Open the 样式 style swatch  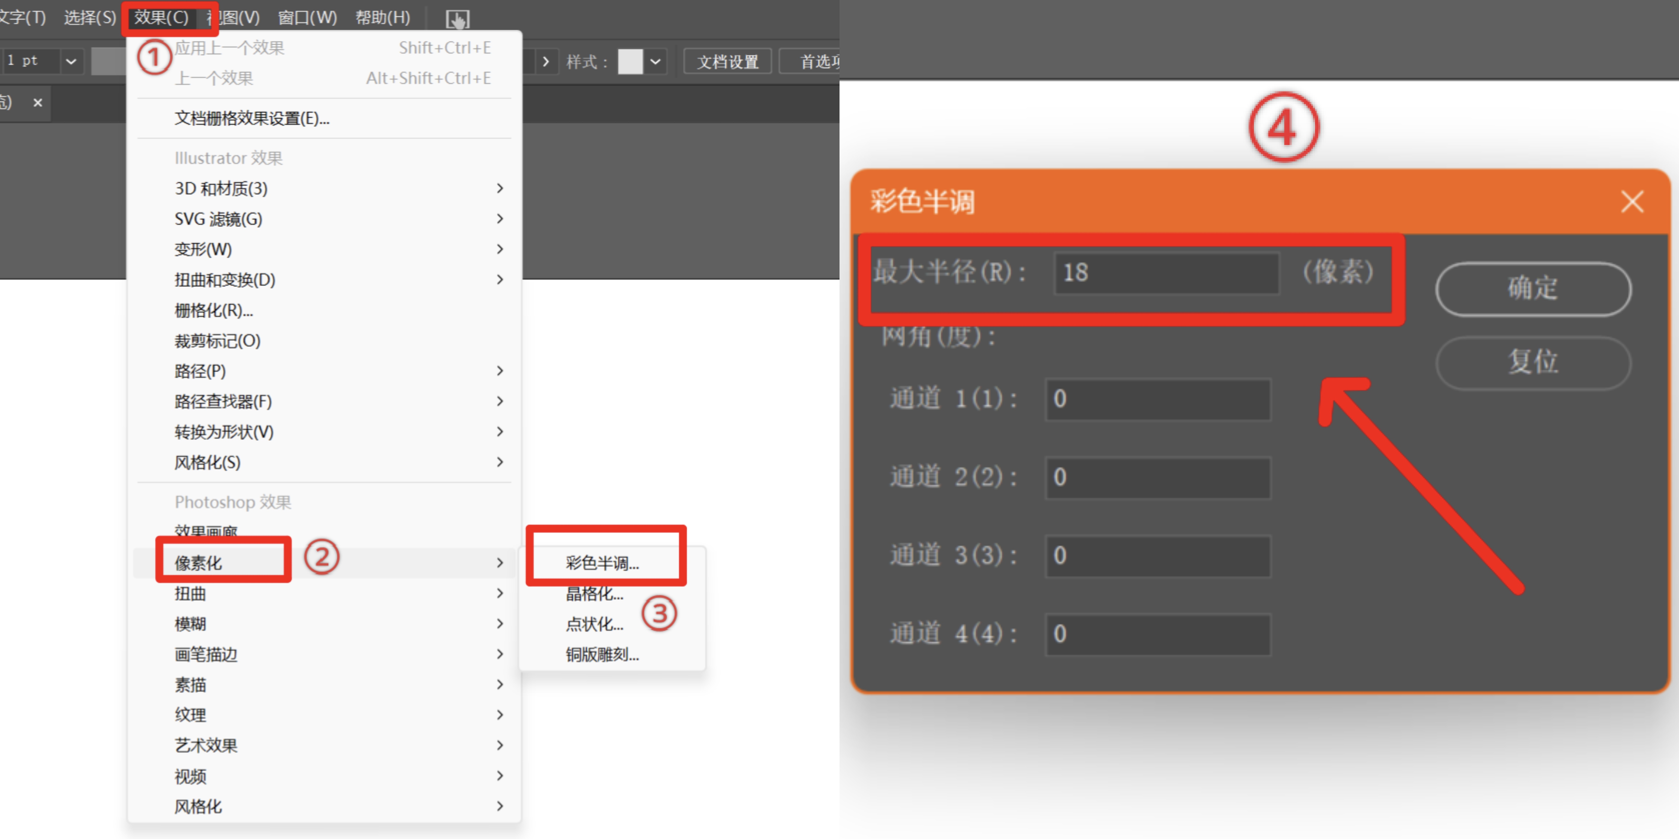pyautogui.click(x=630, y=62)
